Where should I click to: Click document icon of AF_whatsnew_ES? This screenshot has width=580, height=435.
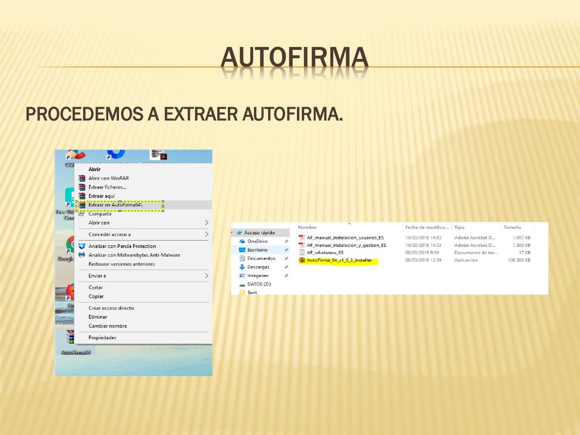[301, 252]
